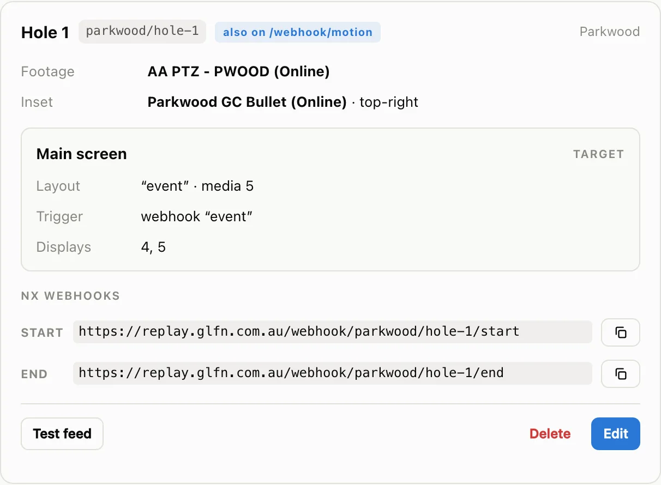This screenshot has width=661, height=485.
Task: Click the Parkwood label at top right
Action: [610, 32]
